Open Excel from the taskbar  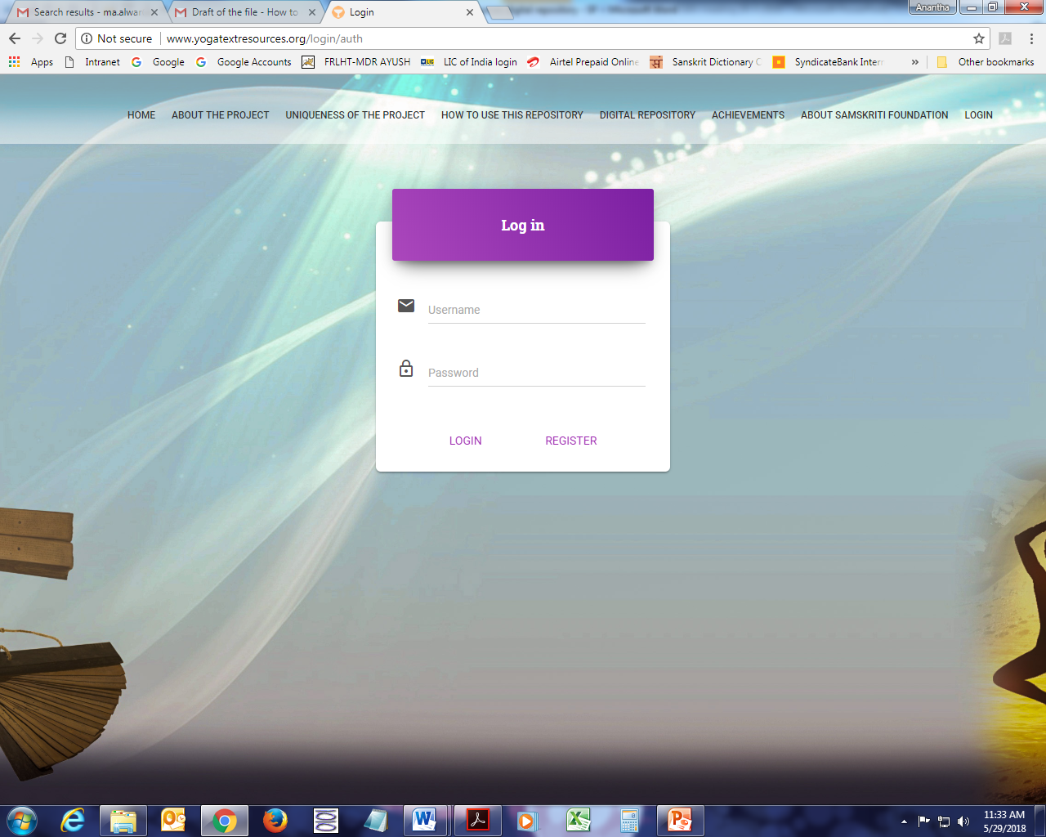pos(579,820)
